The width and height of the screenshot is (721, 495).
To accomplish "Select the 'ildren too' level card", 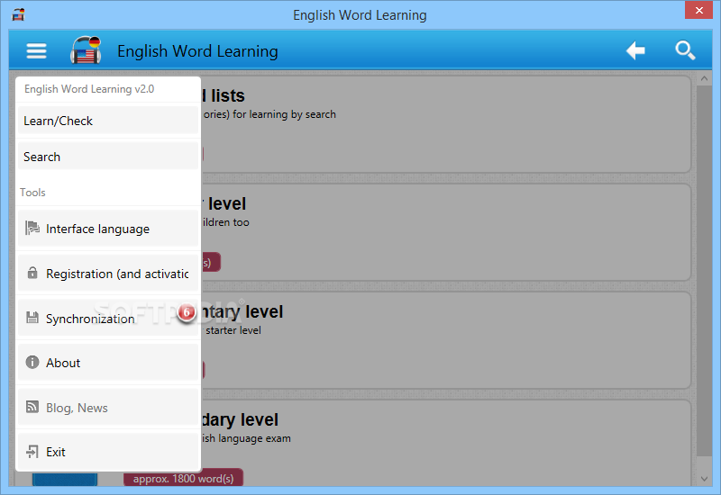I will 446,232.
